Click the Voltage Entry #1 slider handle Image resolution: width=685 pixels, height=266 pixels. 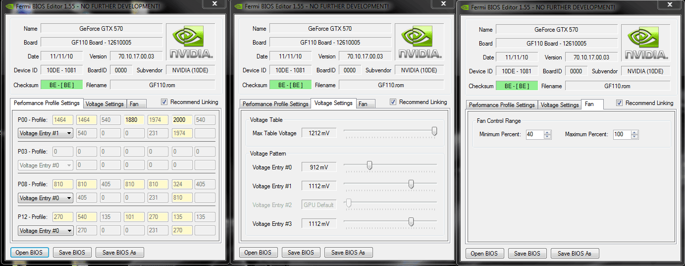click(x=411, y=184)
